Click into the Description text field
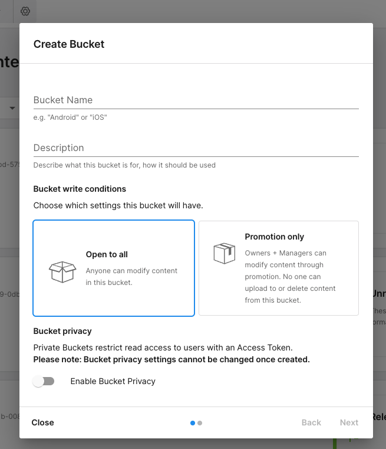This screenshot has height=449, width=386. click(x=196, y=148)
